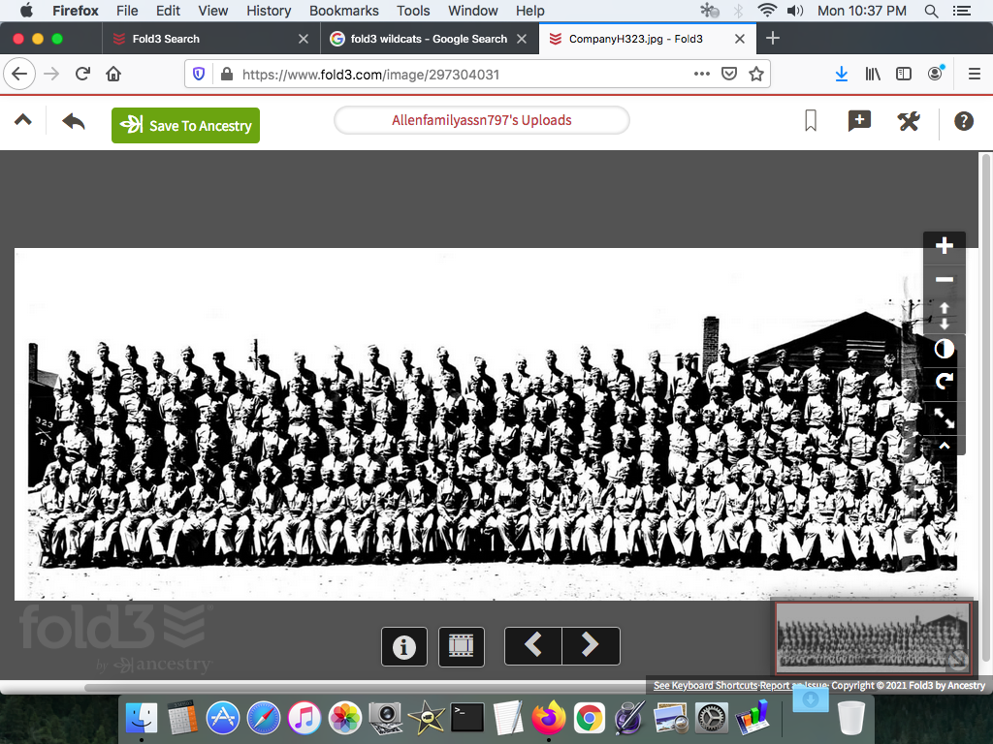
Task: Open the tools wrench menu
Action: click(909, 121)
